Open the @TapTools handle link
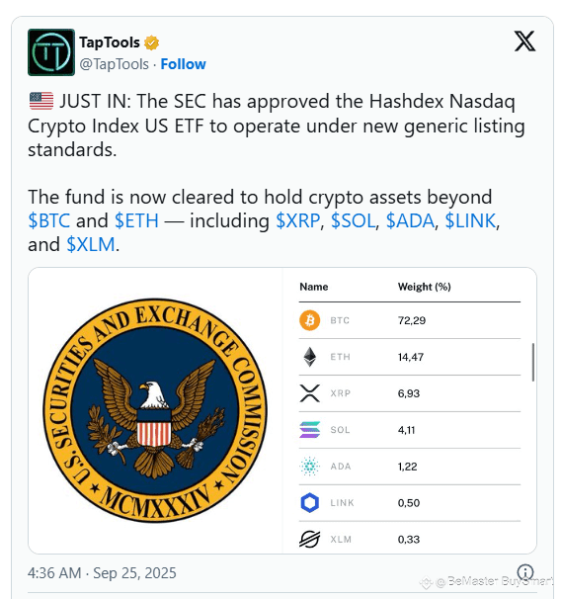The image size is (561, 599). [115, 64]
